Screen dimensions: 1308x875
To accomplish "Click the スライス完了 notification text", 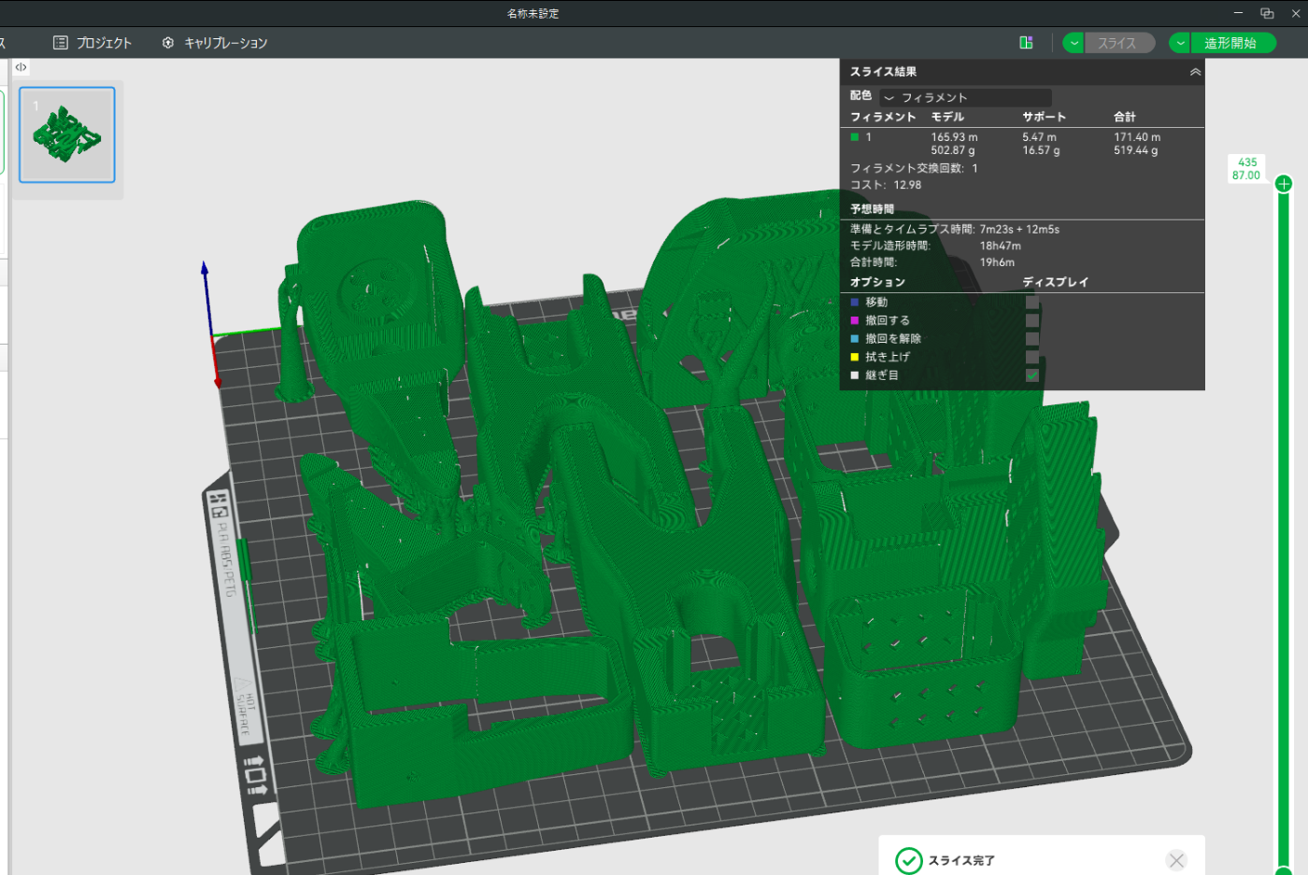I will tap(961, 861).
